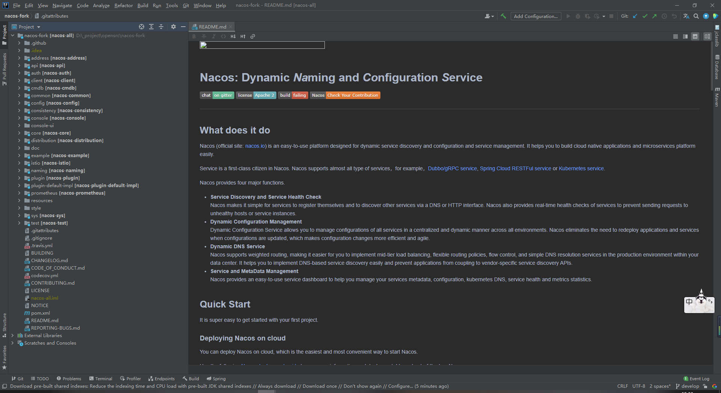The image size is (721, 393).
Task: Expand the api [nacos-api] module
Action: [x=19, y=66]
